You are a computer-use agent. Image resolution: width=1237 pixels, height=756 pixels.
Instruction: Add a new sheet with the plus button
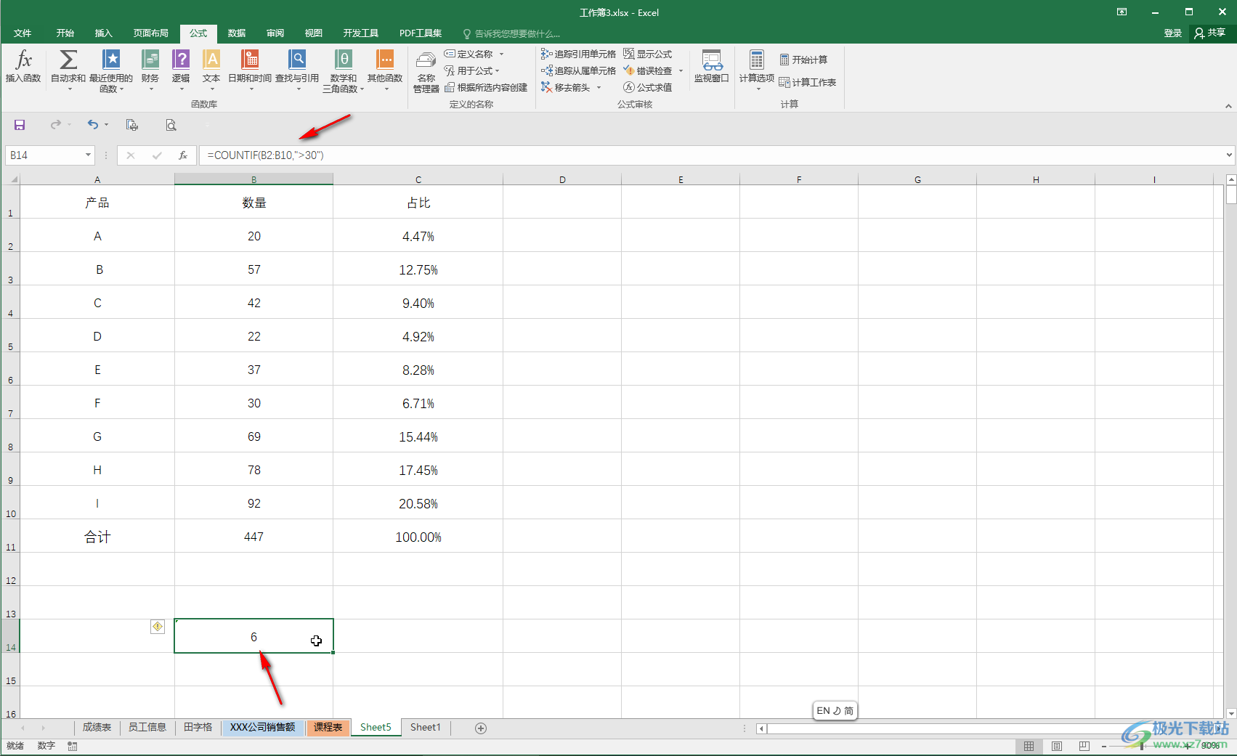481,728
